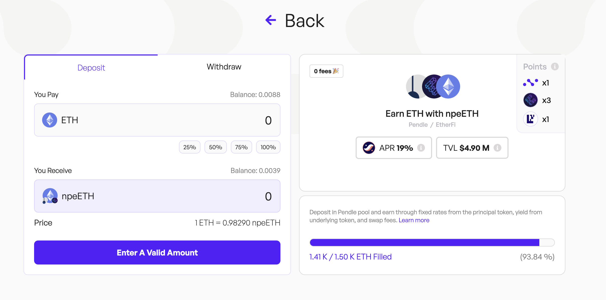Click the TVL info icon
The width and height of the screenshot is (606, 300).
(497, 148)
